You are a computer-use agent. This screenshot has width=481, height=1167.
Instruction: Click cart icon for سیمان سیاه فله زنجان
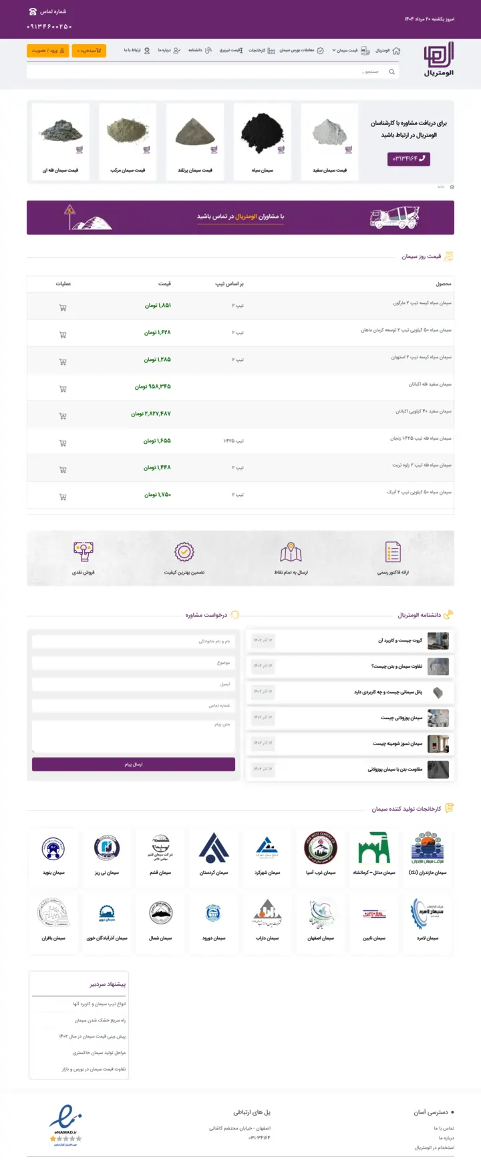63,443
